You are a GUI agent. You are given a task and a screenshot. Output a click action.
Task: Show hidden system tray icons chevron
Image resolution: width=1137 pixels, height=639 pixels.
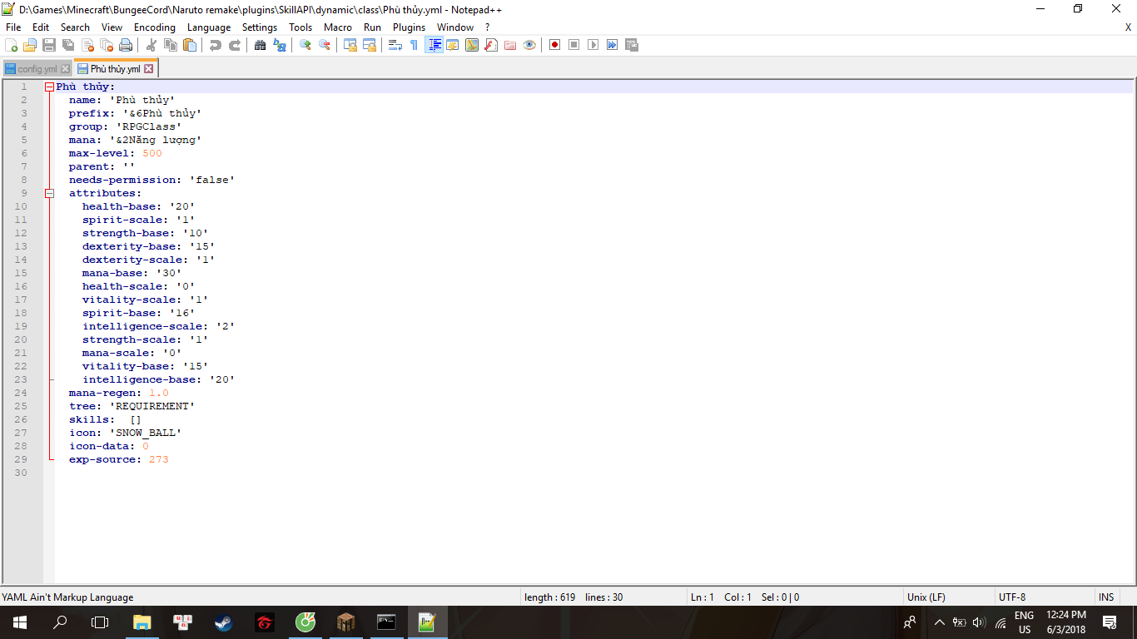(940, 622)
